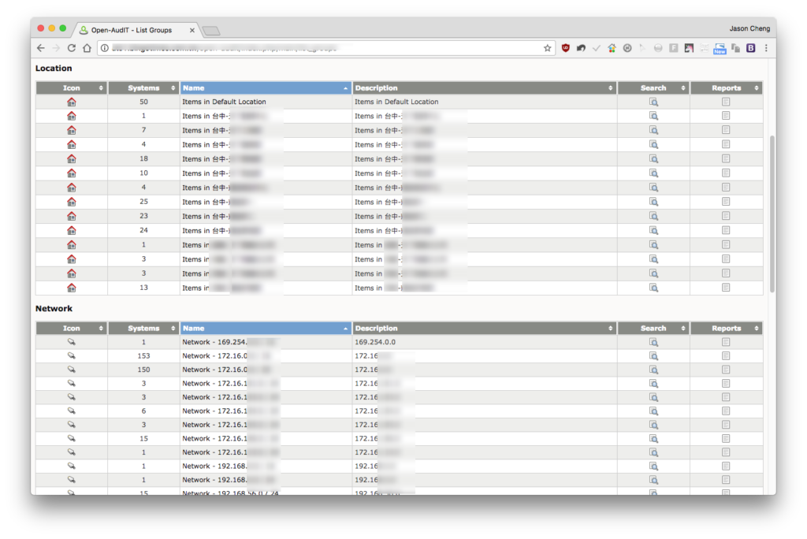Sort Location table by Icon column
807x539 pixels.
coord(72,88)
